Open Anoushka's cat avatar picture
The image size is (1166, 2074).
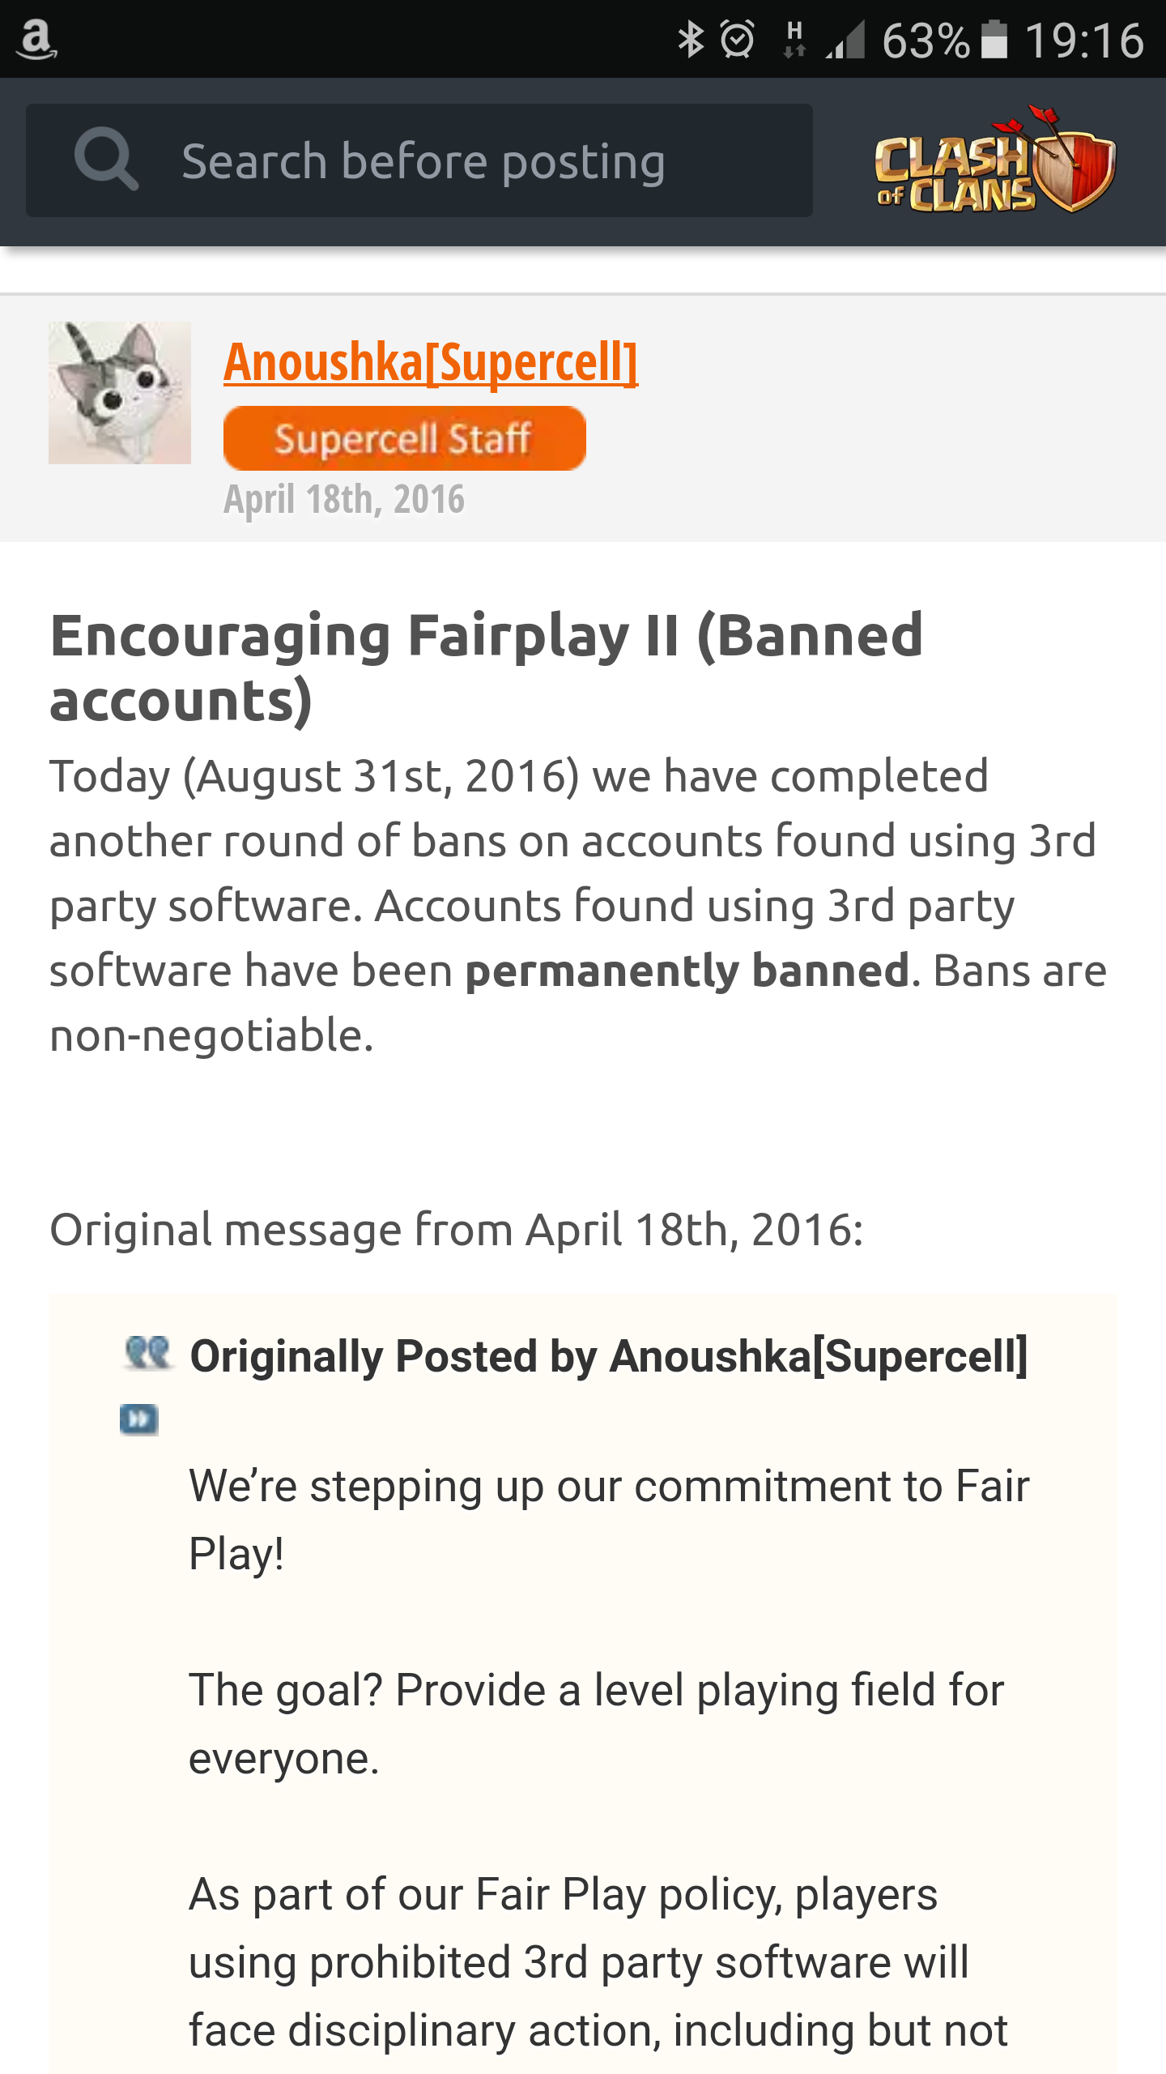[120, 393]
